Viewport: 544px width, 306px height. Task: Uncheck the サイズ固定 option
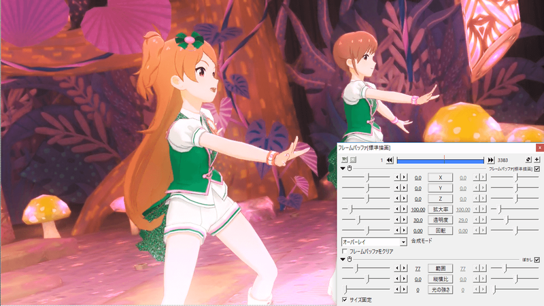coord(345,299)
